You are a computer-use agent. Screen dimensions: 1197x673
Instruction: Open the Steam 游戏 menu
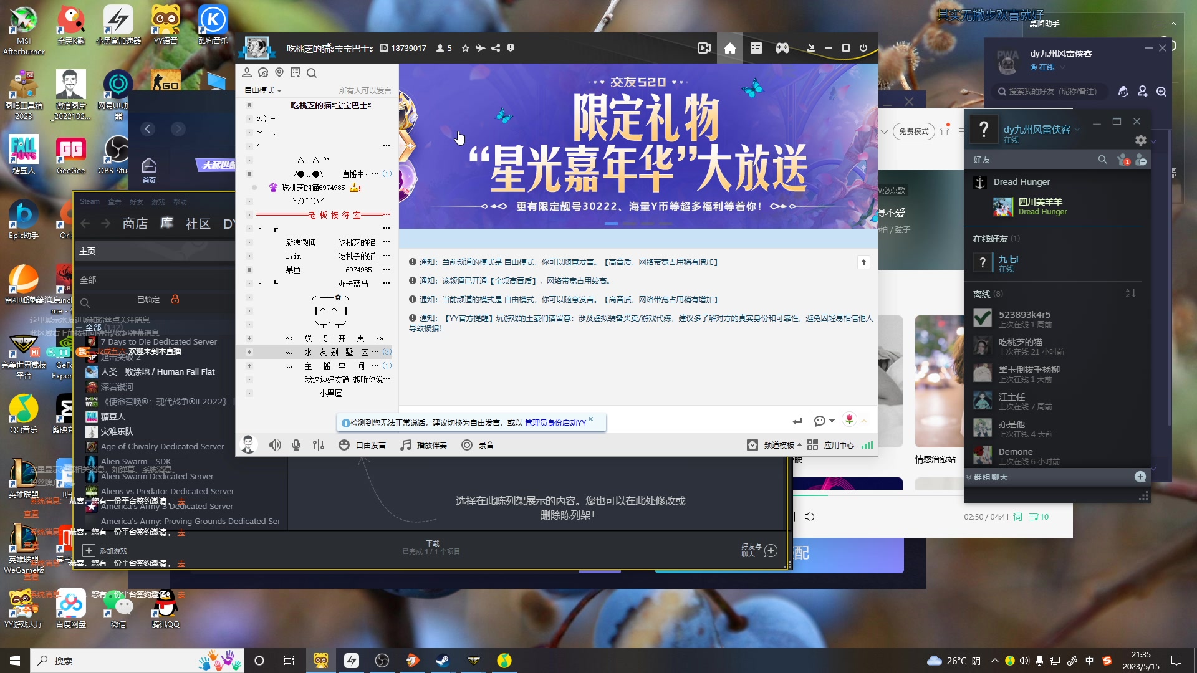(x=158, y=202)
